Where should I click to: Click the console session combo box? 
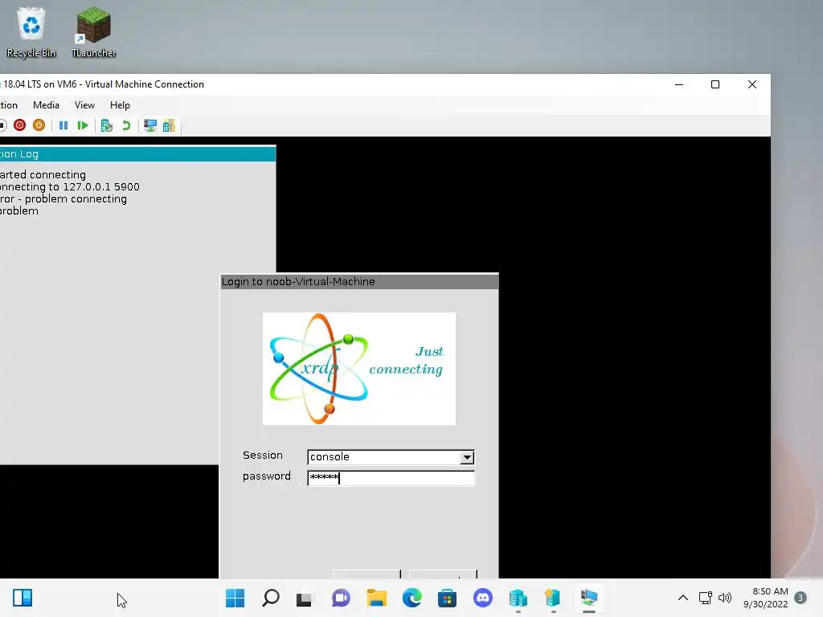pos(391,457)
